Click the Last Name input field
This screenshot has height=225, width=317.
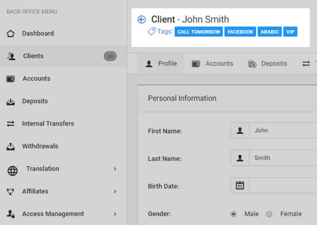(283, 158)
